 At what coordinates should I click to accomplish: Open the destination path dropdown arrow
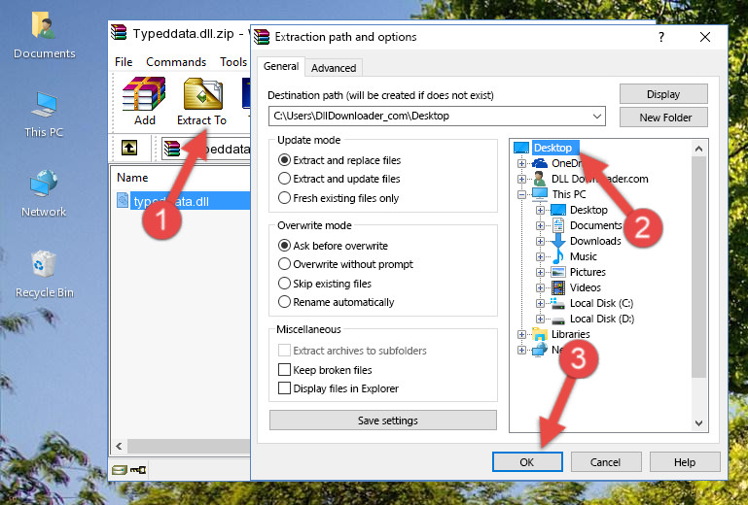pos(597,117)
